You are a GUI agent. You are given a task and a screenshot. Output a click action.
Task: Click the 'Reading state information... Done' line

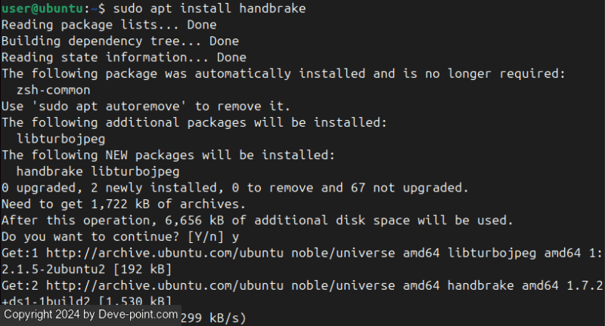point(124,57)
